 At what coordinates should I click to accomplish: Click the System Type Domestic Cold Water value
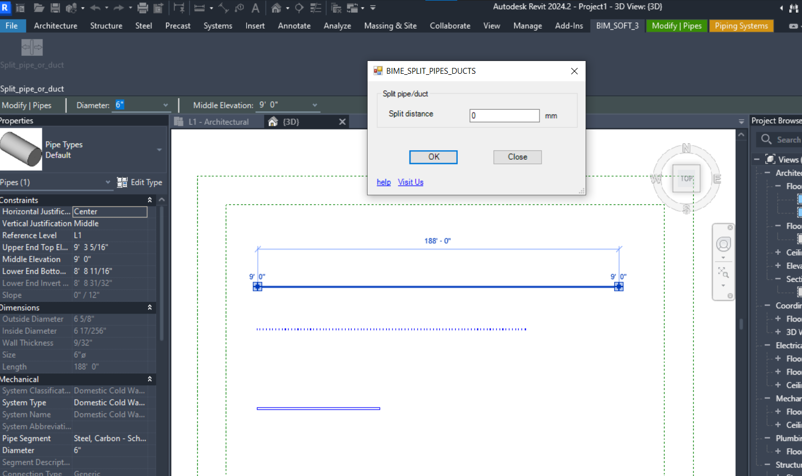click(109, 403)
